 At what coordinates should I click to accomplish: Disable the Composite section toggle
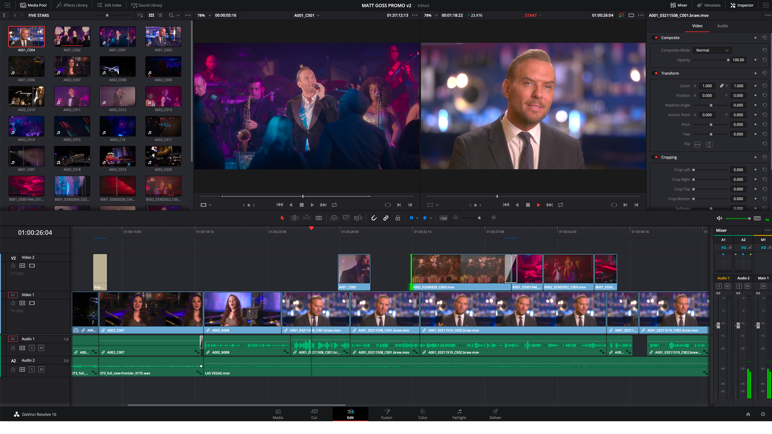point(656,38)
